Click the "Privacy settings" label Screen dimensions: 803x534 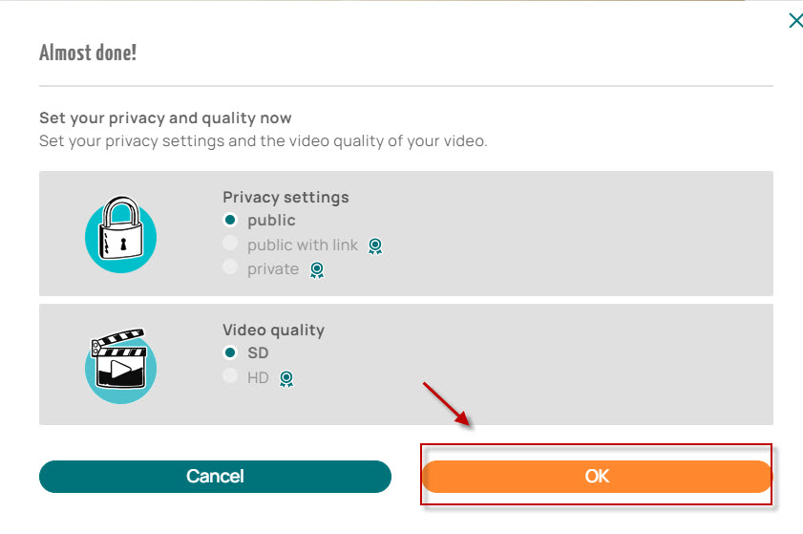285,197
